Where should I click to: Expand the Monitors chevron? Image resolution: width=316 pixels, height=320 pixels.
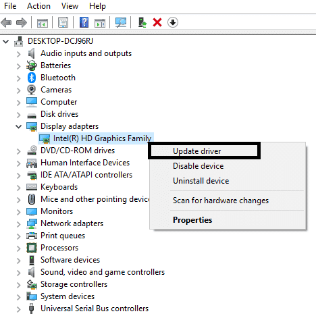tap(18, 212)
